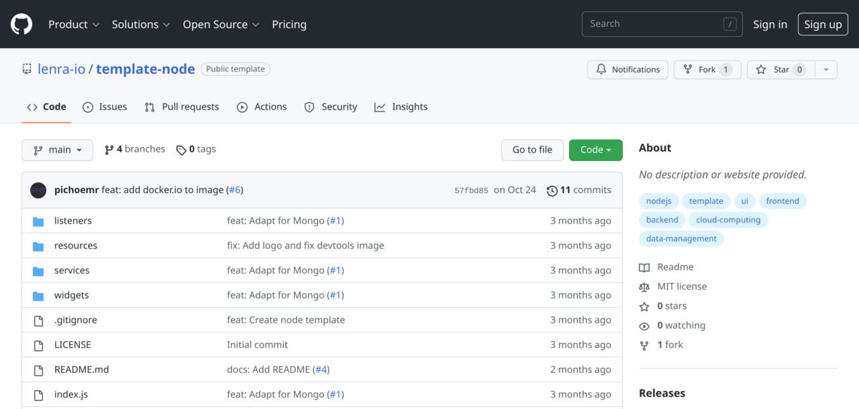Star the repository

[x=780, y=70]
